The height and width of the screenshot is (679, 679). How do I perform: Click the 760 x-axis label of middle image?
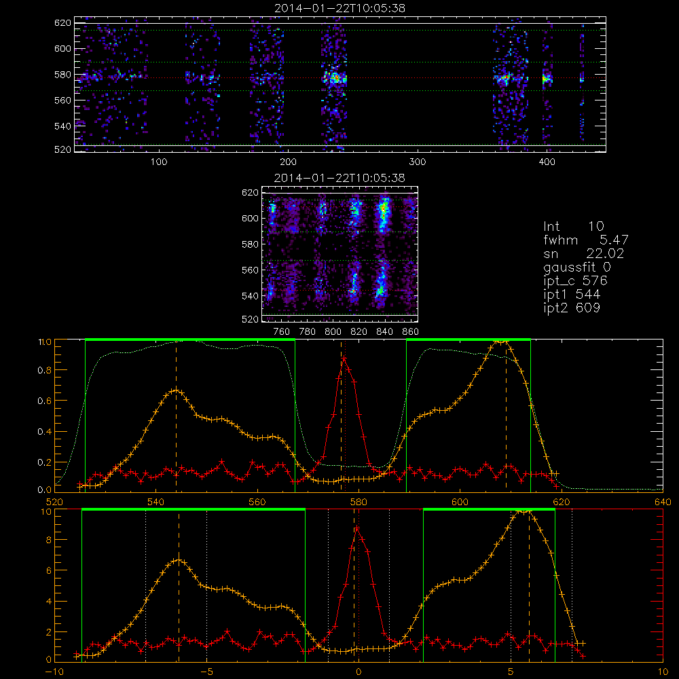point(282,332)
